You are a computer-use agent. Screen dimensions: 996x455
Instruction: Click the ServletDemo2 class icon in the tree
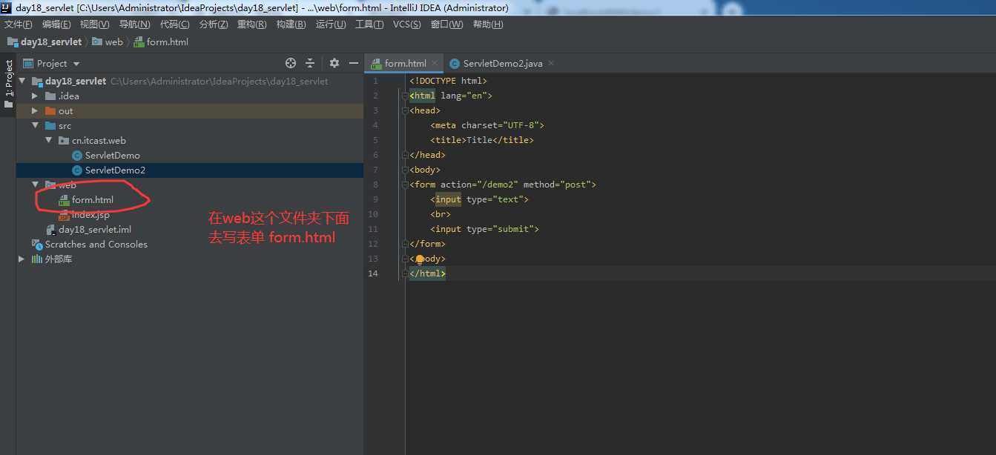[77, 170]
